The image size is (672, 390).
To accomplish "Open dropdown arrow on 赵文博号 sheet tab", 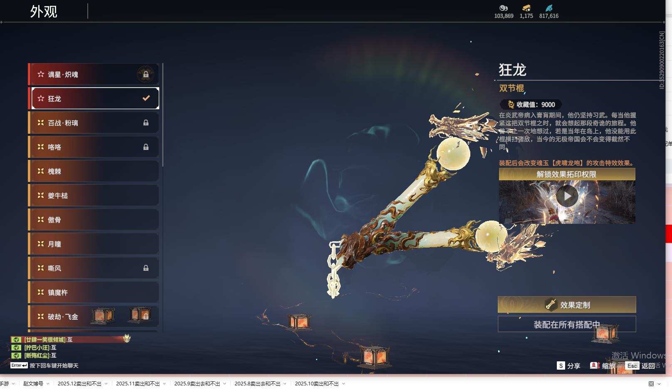I will click(x=48, y=384).
